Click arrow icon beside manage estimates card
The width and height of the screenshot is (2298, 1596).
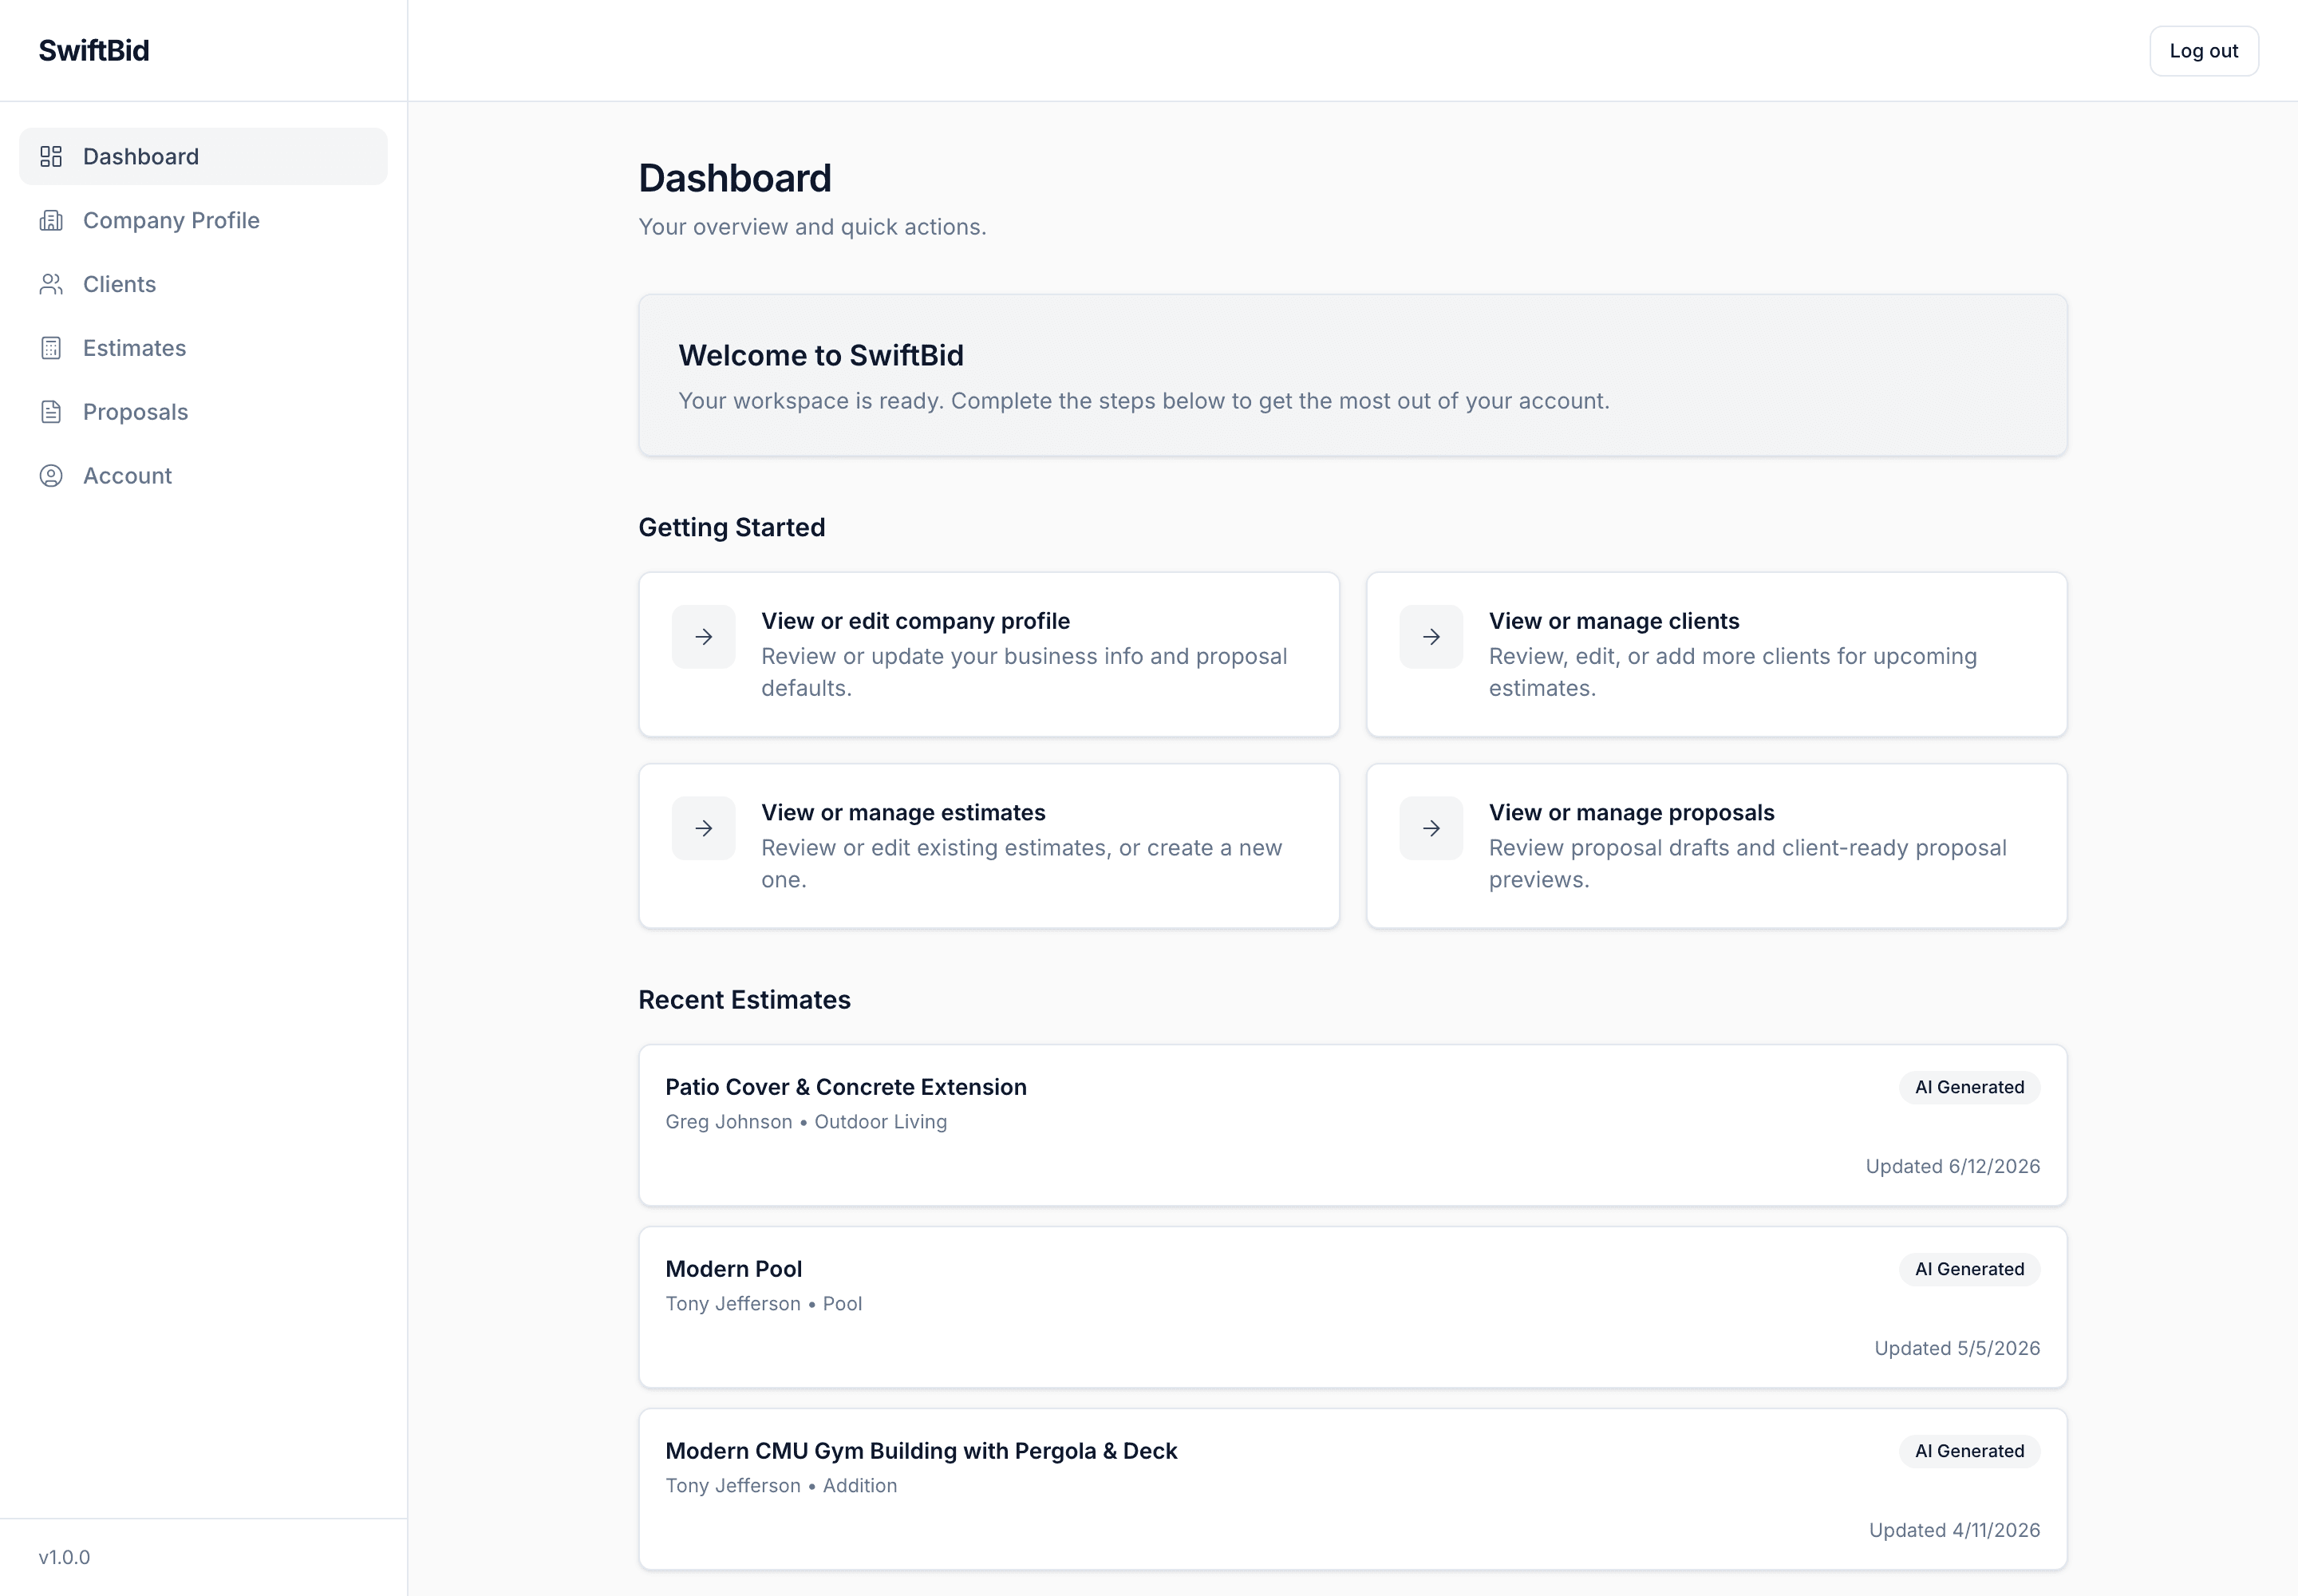tap(704, 828)
